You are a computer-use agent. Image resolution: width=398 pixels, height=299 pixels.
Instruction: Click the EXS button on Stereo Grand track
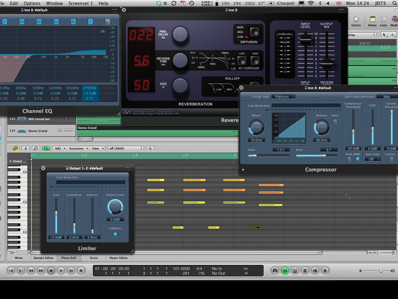point(22,131)
